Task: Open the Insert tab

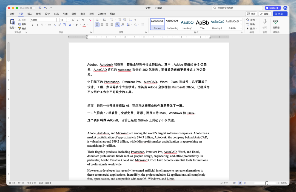Action: 30,14
